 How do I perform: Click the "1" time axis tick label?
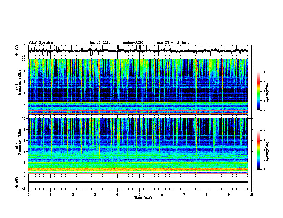50,194
